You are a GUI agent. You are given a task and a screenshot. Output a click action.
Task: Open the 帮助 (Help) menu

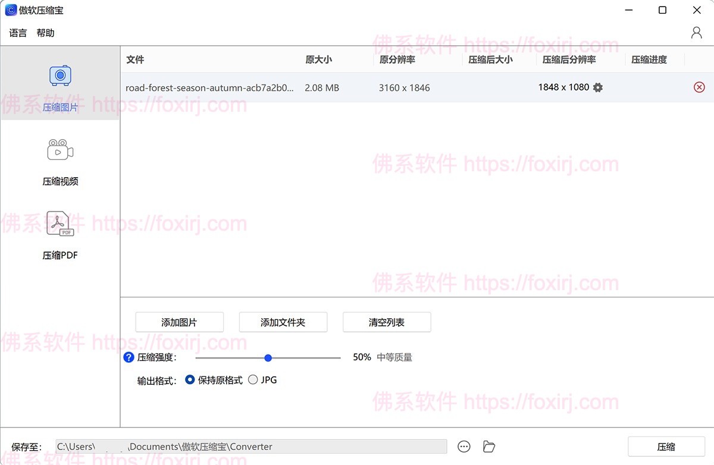click(x=45, y=33)
